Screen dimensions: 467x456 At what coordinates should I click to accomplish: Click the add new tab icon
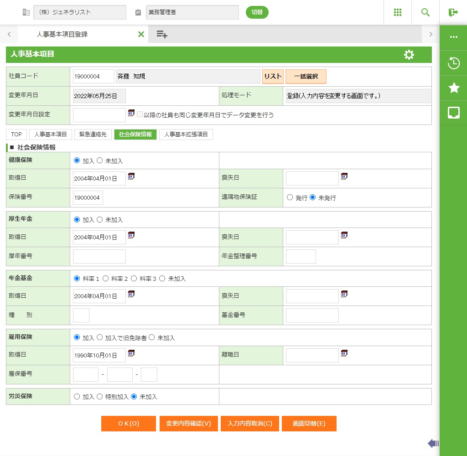162,34
